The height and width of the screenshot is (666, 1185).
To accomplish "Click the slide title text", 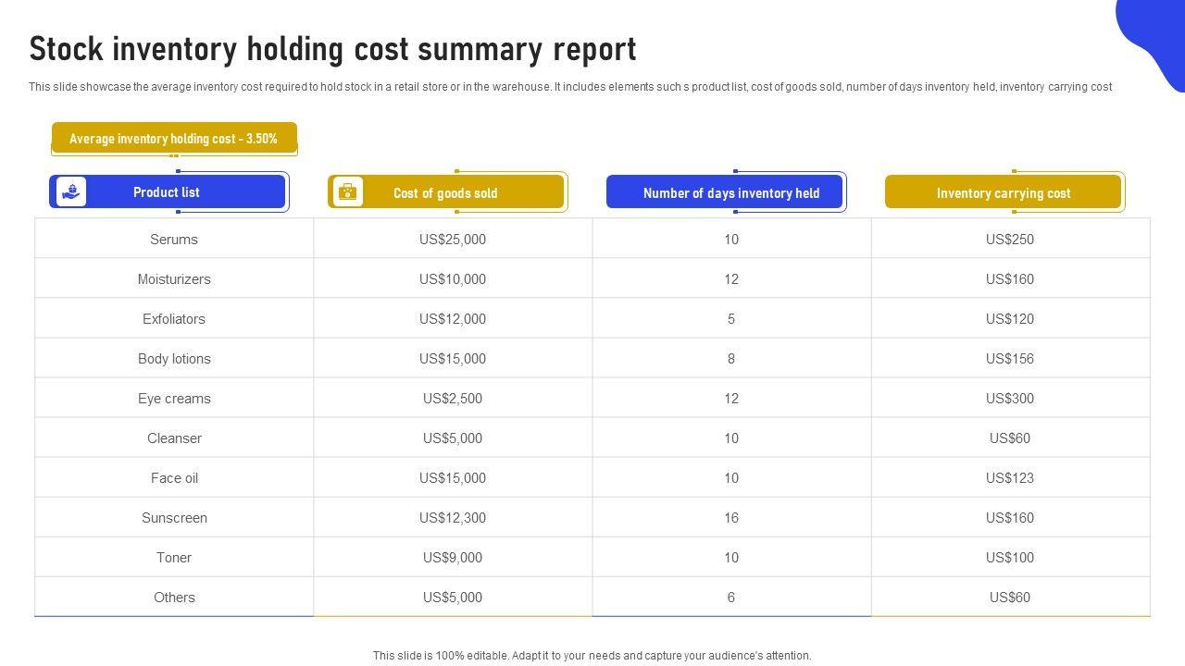I will pos(332,49).
